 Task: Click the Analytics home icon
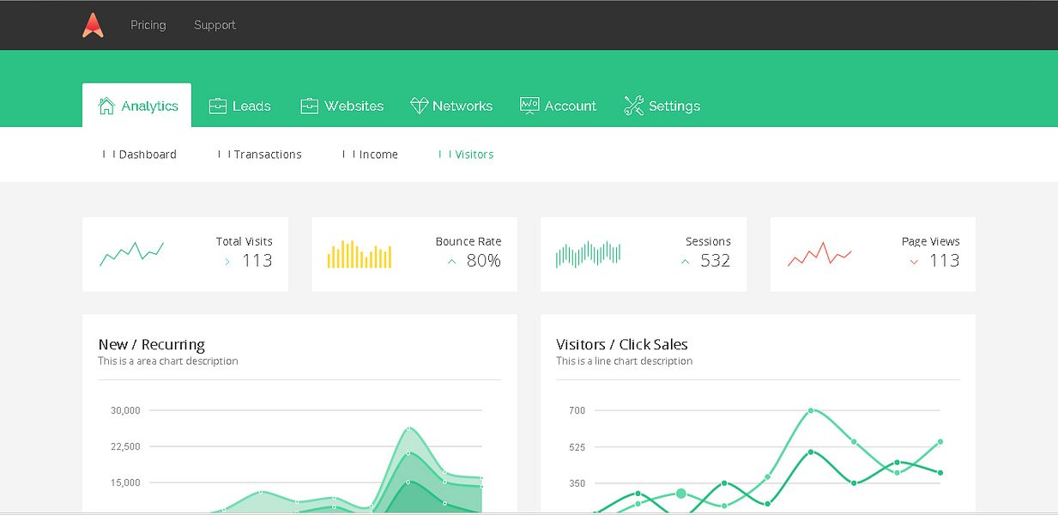pyautogui.click(x=106, y=105)
